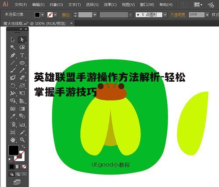Select the Type tool
219x187 pixels.
(22, 55)
